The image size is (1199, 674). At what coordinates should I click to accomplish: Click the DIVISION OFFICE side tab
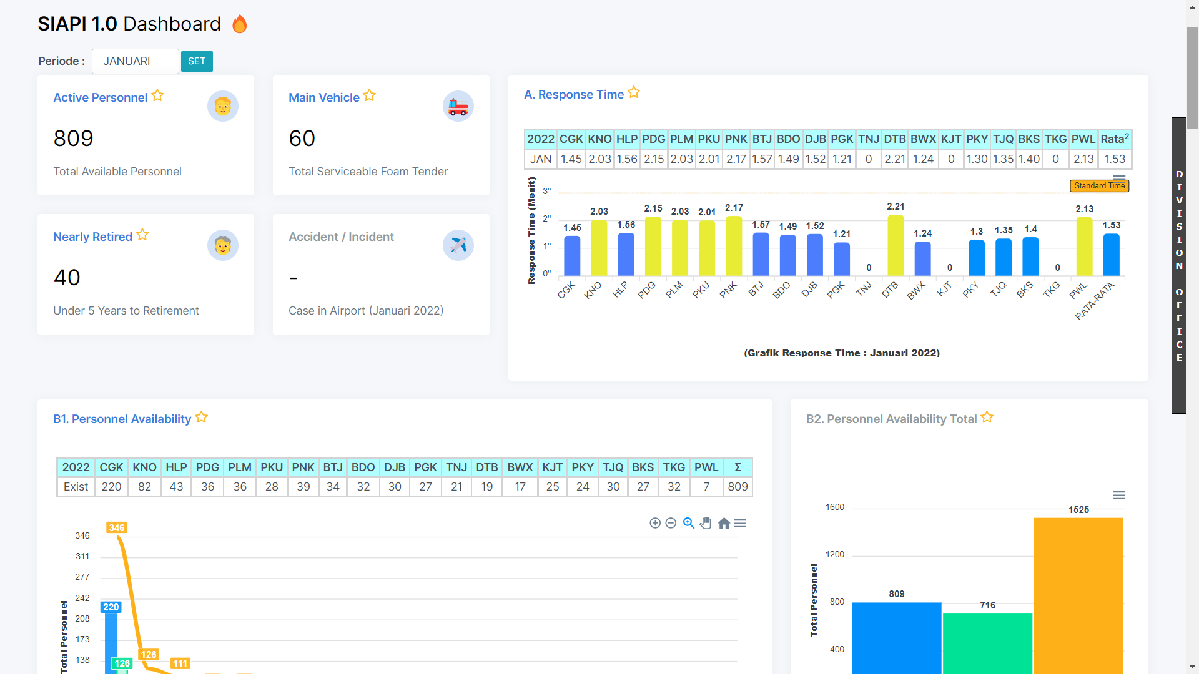point(1179,265)
